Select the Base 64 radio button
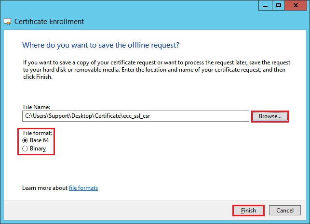 click(x=26, y=140)
